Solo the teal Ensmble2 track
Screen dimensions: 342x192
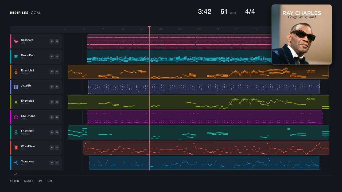[x=57, y=133]
